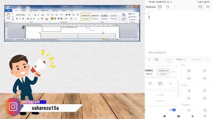Click the numbered list icon in Word's ribbon
Viewport: 212px width, 119px height.
tap(57, 15)
